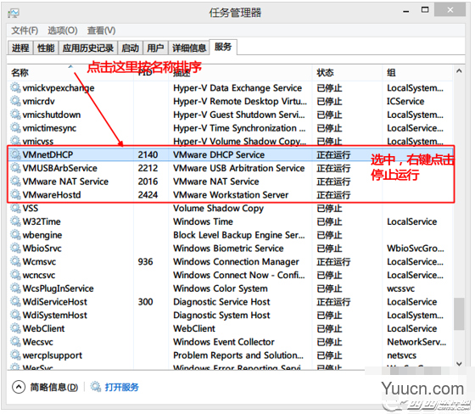Viewport: 475px width, 414px height.
Task: Open the 详细信息 tab
Action: (189, 48)
